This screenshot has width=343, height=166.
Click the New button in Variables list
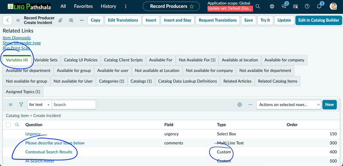point(329,104)
